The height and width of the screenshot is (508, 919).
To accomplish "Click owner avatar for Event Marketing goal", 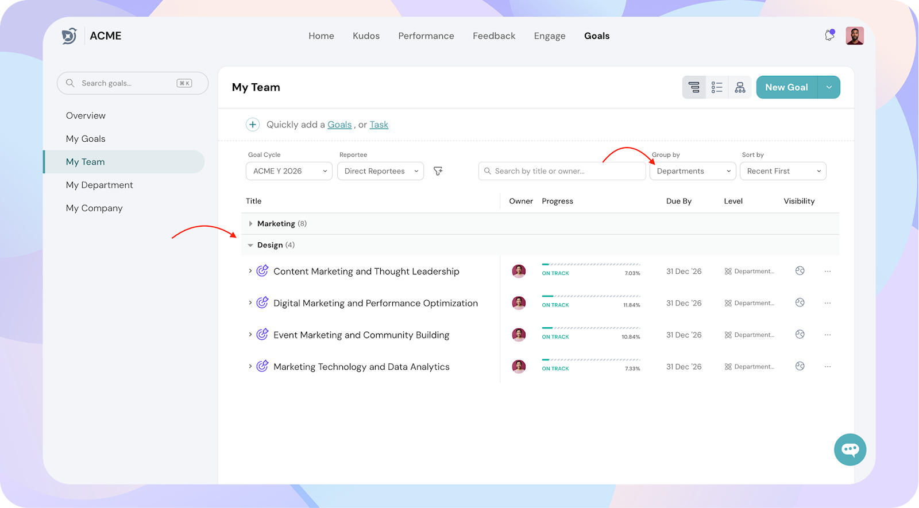I will (519, 335).
